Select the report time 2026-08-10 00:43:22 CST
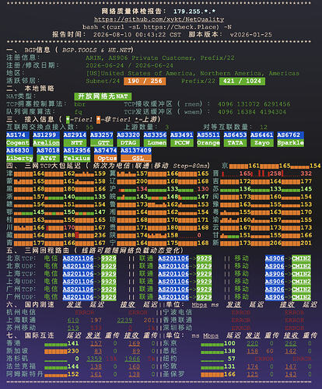 tap(137, 34)
